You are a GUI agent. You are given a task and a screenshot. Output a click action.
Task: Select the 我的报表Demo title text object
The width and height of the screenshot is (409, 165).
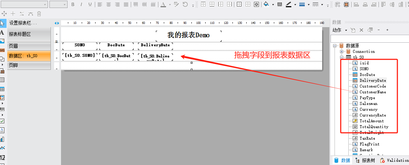tap(189, 35)
